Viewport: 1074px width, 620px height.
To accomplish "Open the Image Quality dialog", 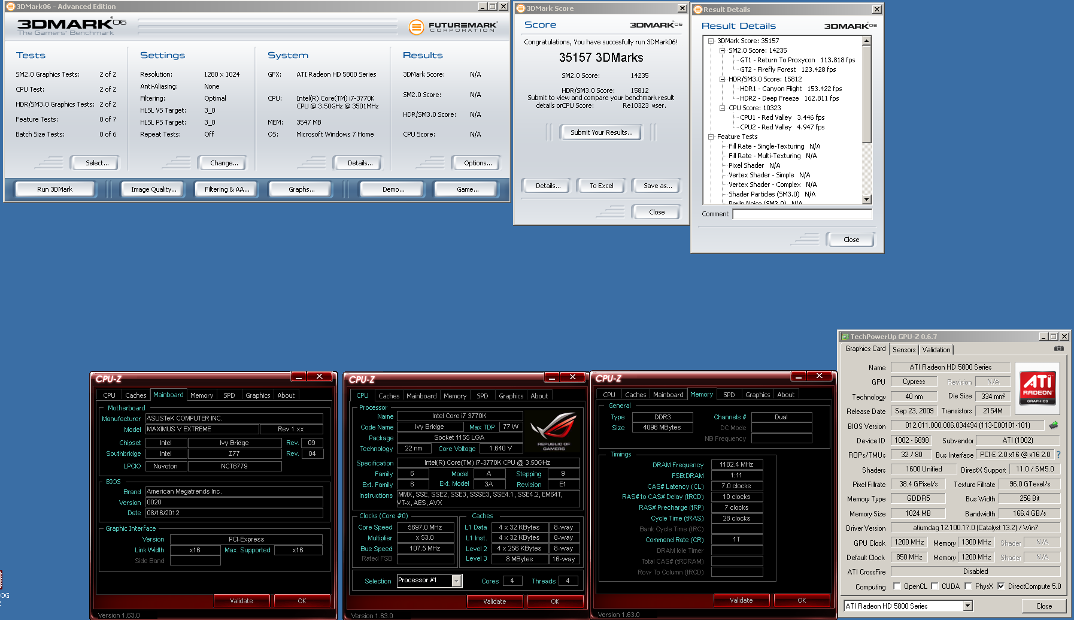I will [x=153, y=189].
